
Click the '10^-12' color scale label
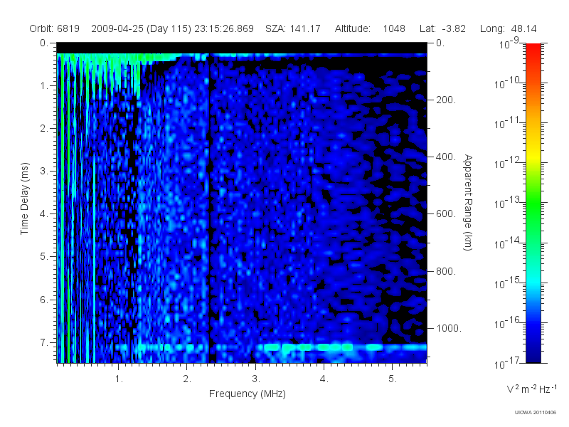[x=508, y=163]
